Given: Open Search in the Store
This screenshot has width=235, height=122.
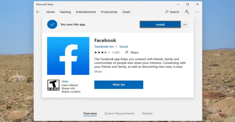Looking at the screenshot, I should (172, 12).
